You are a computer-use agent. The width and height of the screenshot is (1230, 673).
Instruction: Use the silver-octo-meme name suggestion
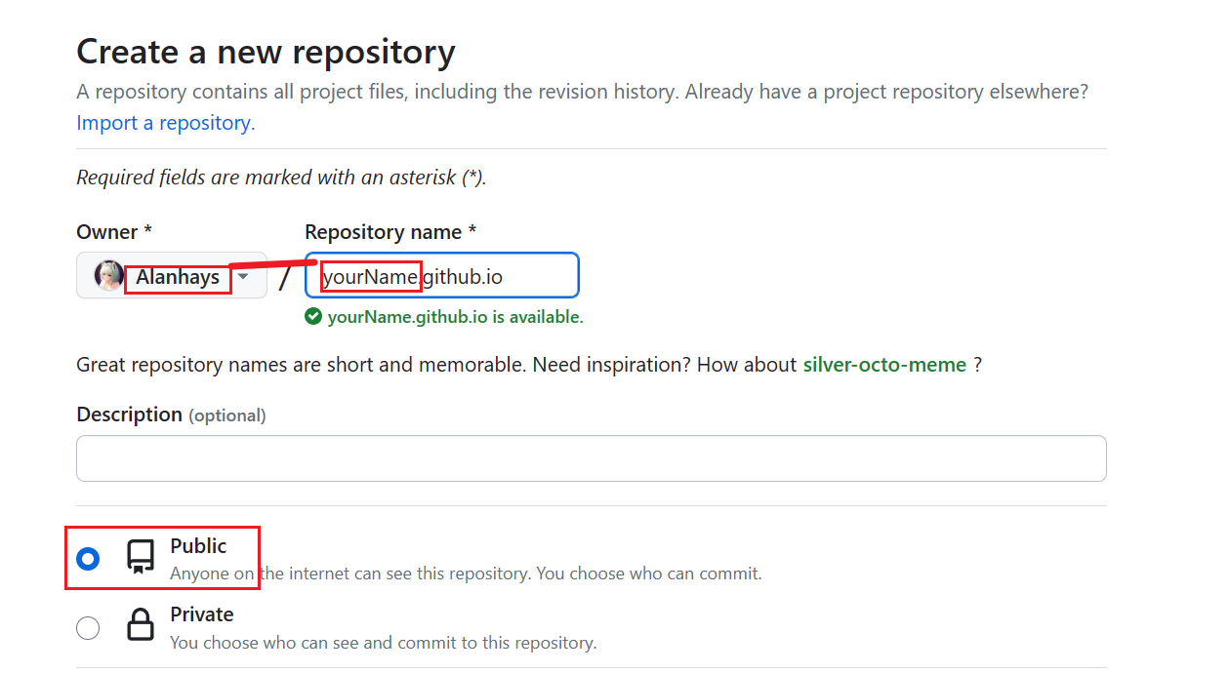click(884, 365)
